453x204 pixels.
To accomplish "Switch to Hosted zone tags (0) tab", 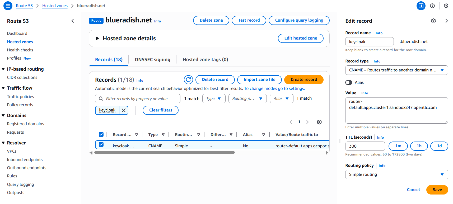I will 205,60.
